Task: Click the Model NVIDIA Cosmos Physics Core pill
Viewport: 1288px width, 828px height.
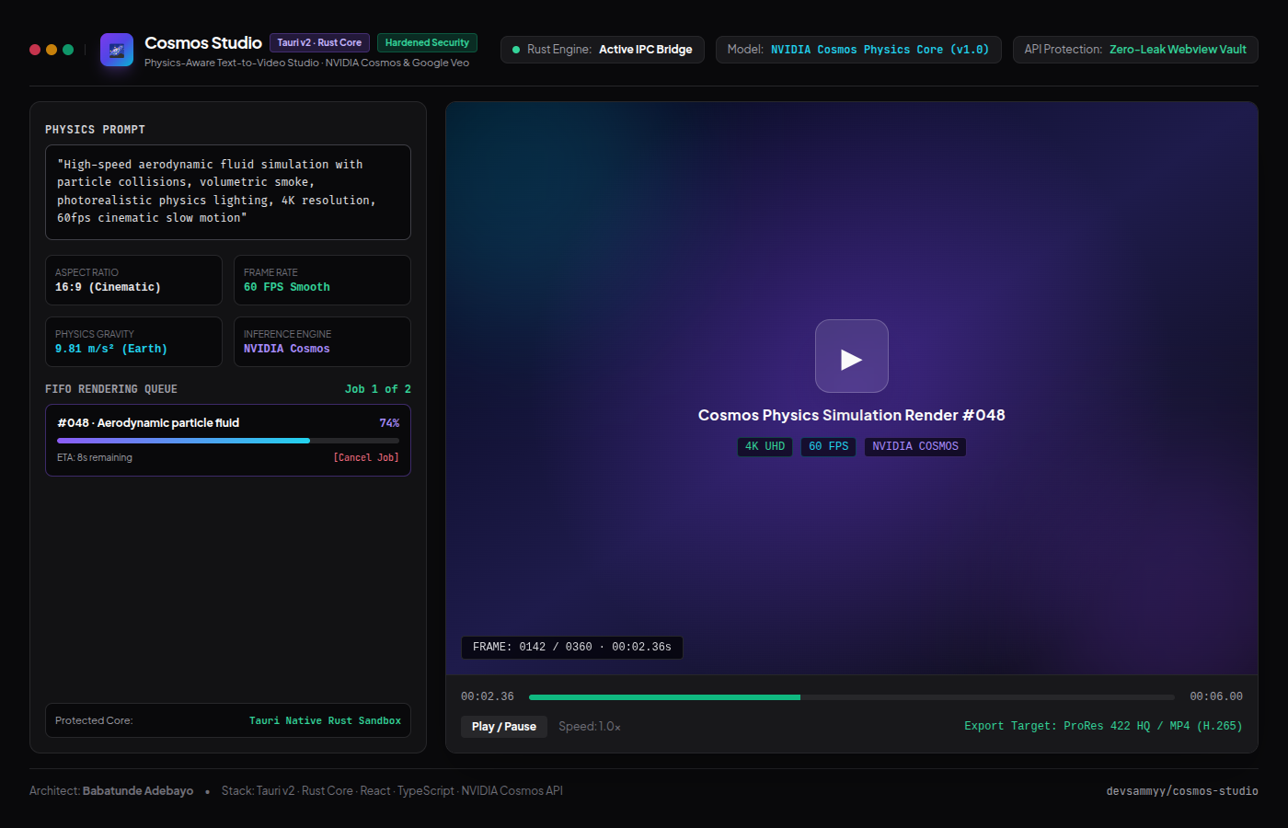Action: 858,50
